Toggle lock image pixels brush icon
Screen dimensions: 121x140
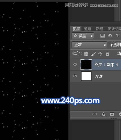pyautogui.click(x=93, y=54)
